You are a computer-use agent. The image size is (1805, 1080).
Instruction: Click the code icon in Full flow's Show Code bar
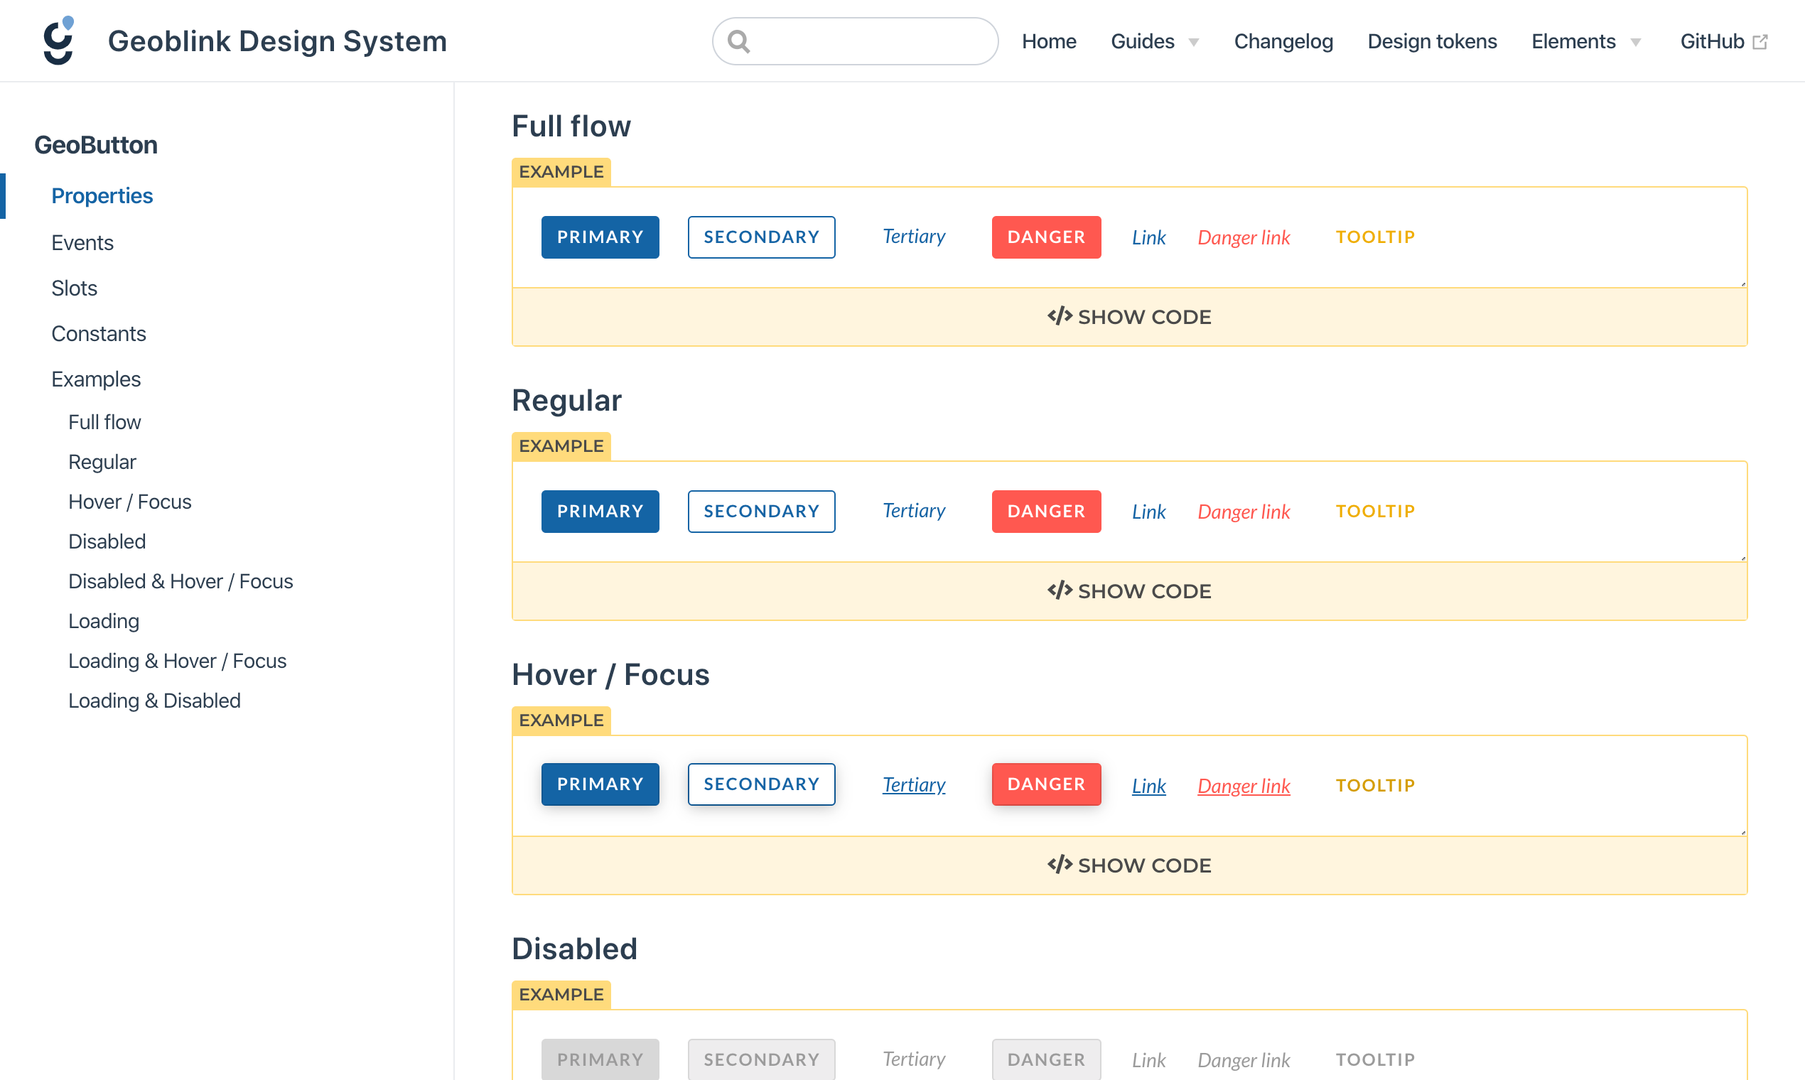1059,316
